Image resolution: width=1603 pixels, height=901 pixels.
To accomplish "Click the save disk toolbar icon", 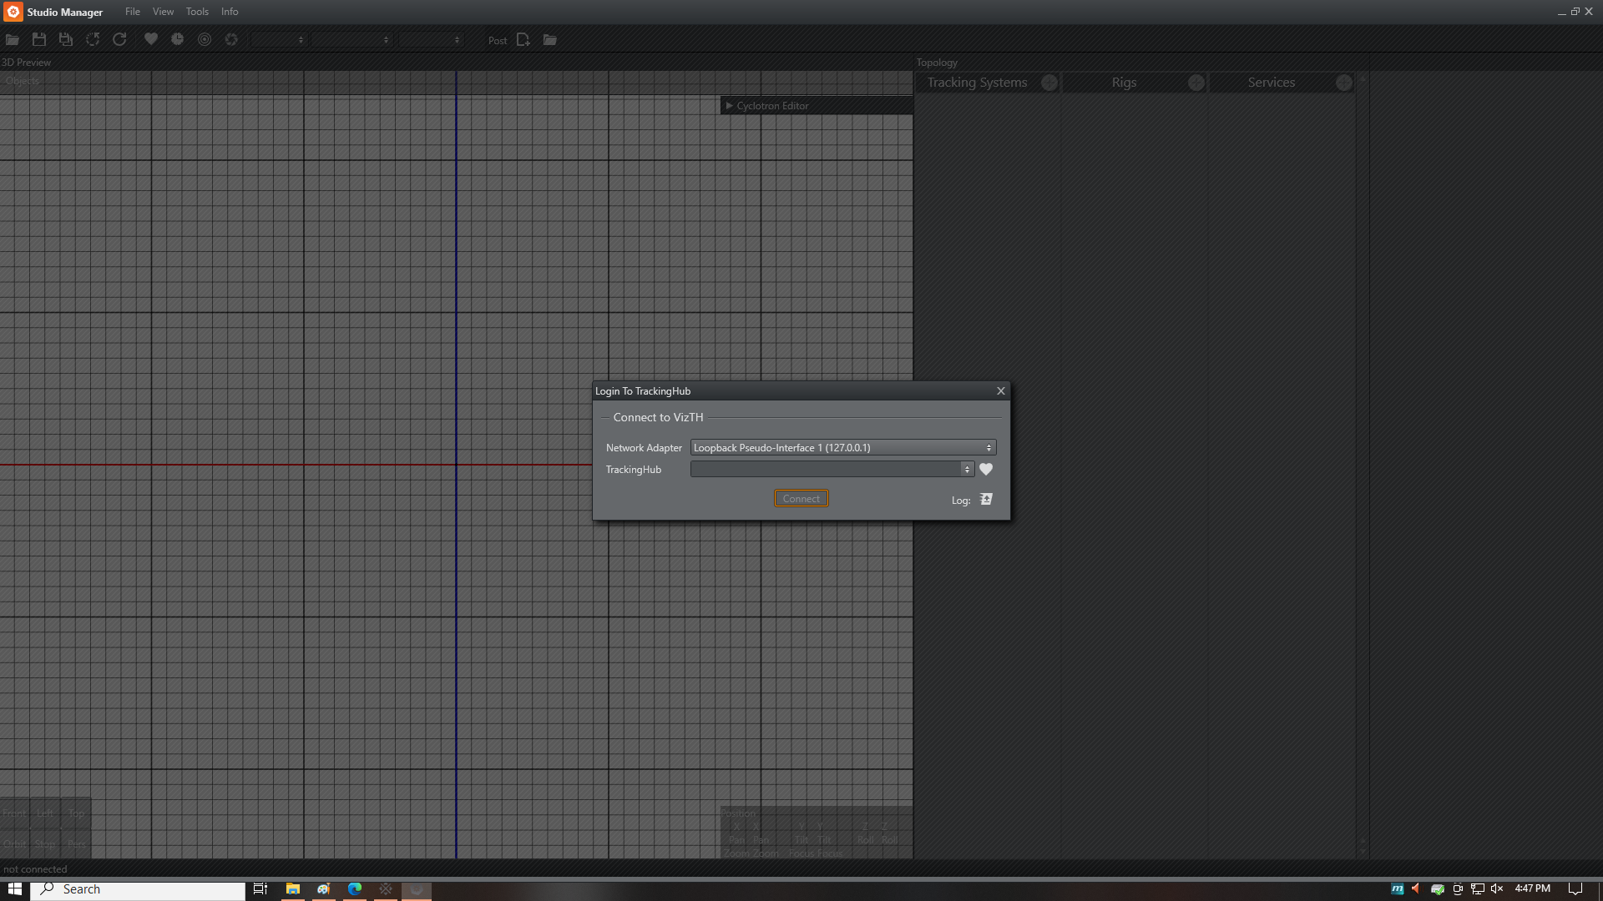I will (39, 40).
